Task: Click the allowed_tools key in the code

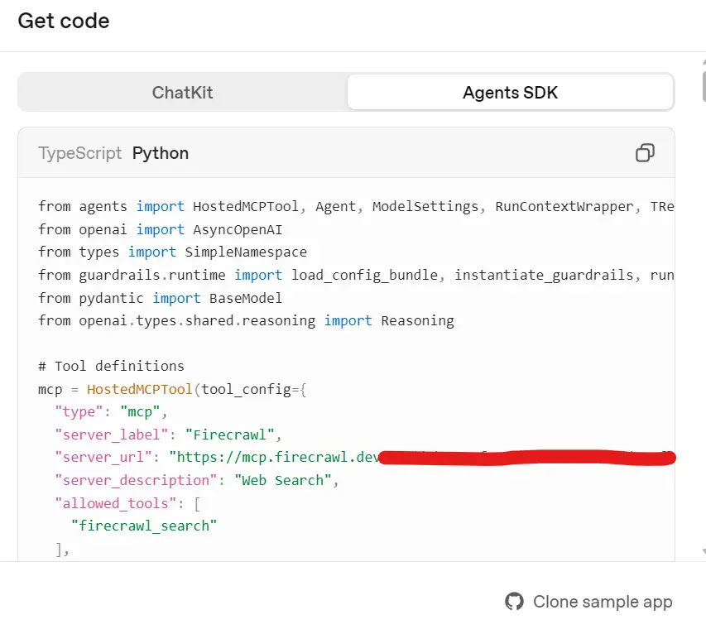Action: 114,502
